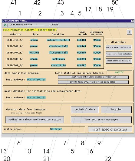Open technical data from database
Screen dimensions: 135x161
(x=85, y=110)
